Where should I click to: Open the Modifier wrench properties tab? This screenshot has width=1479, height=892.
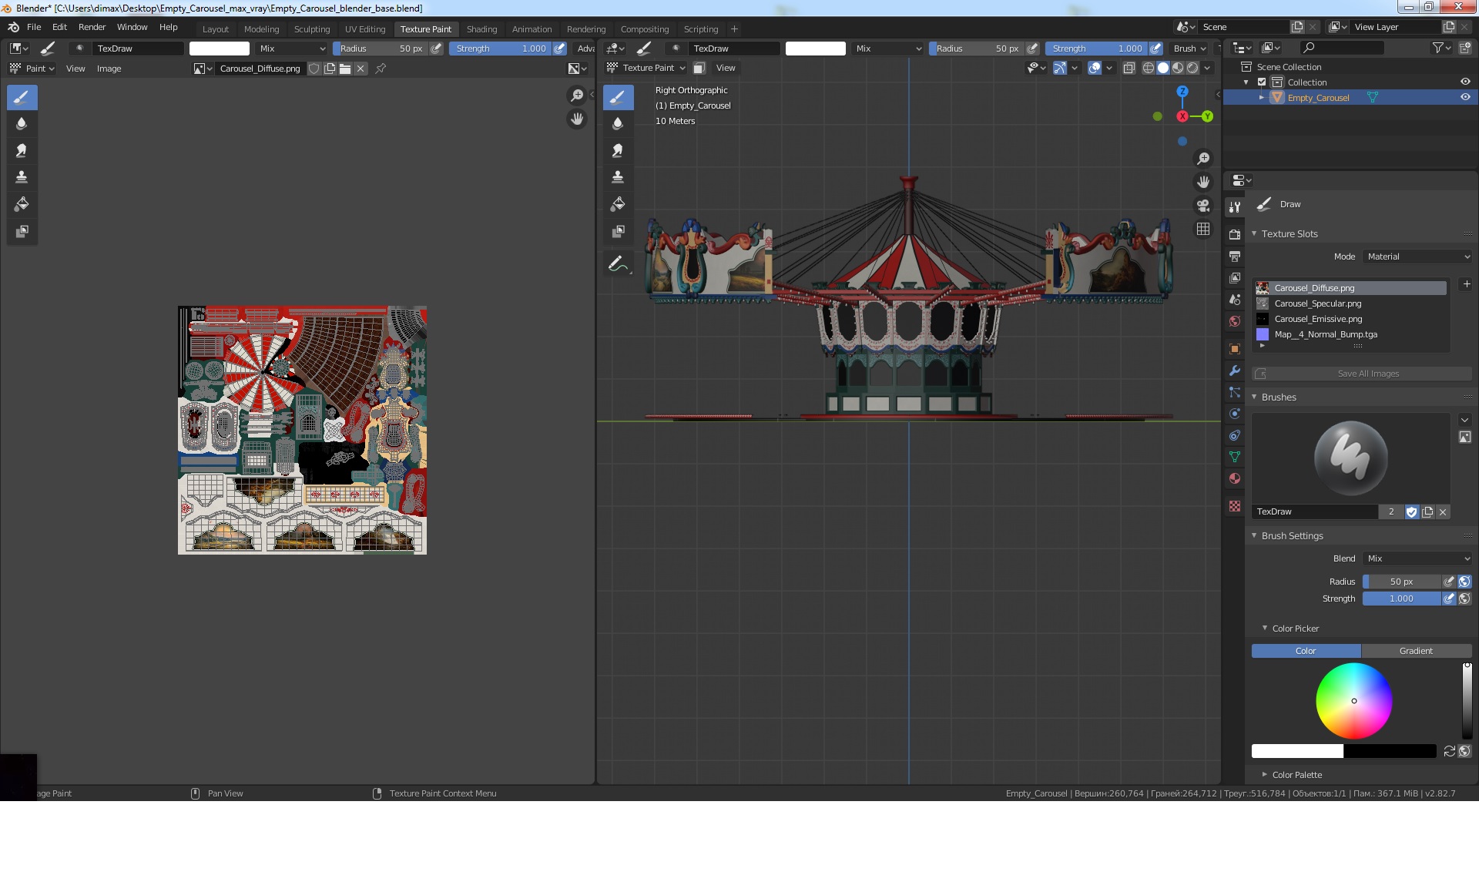[x=1235, y=371]
